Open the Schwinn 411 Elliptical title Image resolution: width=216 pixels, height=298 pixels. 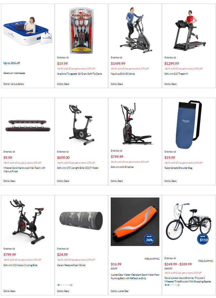click(122, 167)
